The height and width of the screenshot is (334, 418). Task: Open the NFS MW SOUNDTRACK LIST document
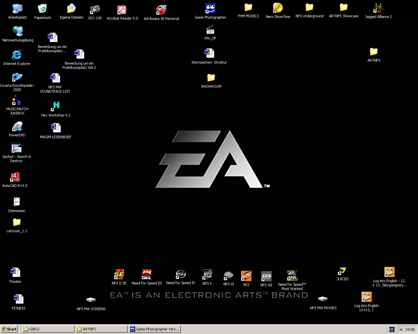(x=55, y=77)
